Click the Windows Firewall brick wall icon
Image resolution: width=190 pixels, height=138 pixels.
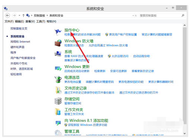point(58,43)
